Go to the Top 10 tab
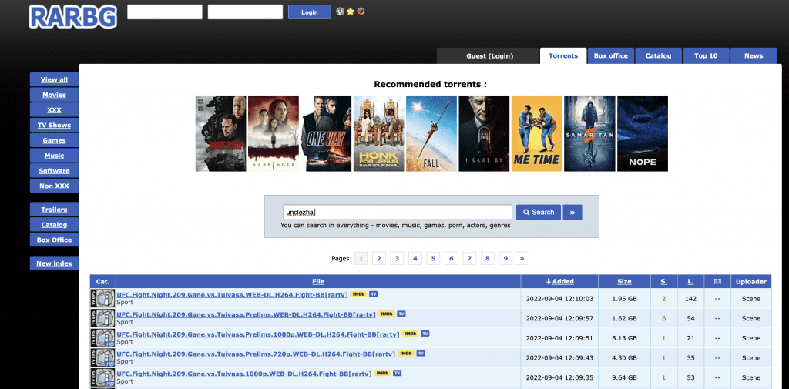This screenshot has width=789, height=389. coord(706,56)
